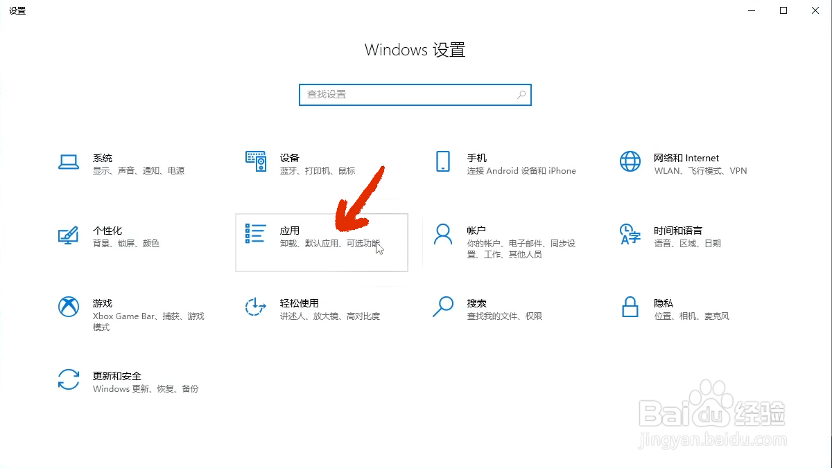
Task: Select the 游戏 heading
Action: point(103,303)
